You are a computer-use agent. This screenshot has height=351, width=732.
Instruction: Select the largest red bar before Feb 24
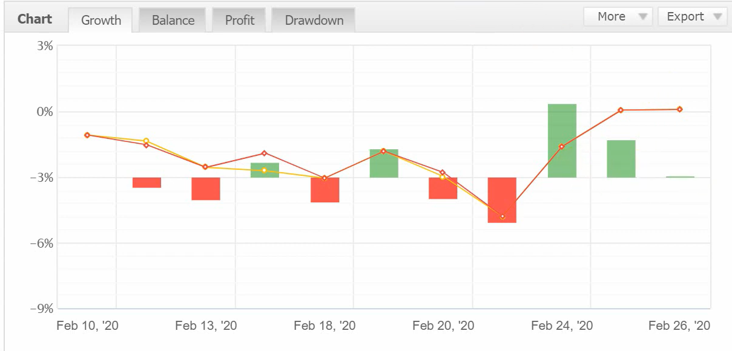point(502,200)
